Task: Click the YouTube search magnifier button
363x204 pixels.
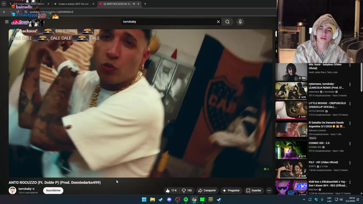Action: click(x=227, y=22)
